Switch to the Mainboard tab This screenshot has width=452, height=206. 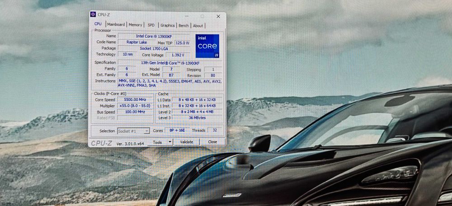tap(116, 25)
